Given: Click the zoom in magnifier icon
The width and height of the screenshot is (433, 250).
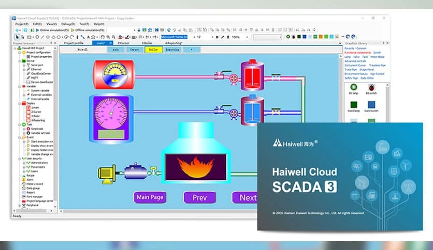Looking at the screenshot, I should pos(108,37).
